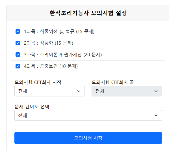Click the 모의시험 시작 button
Image resolution: width=169 pixels, height=151 pixels.
pos(88,138)
